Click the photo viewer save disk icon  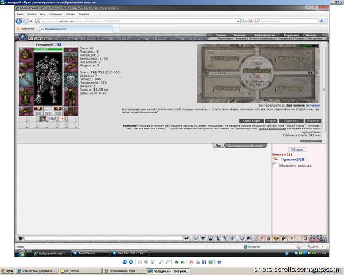tap(204, 262)
